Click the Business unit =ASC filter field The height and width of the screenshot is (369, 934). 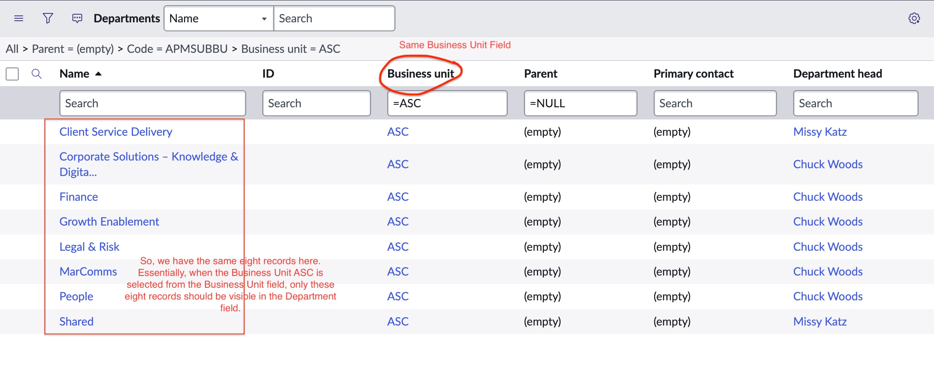[447, 103]
